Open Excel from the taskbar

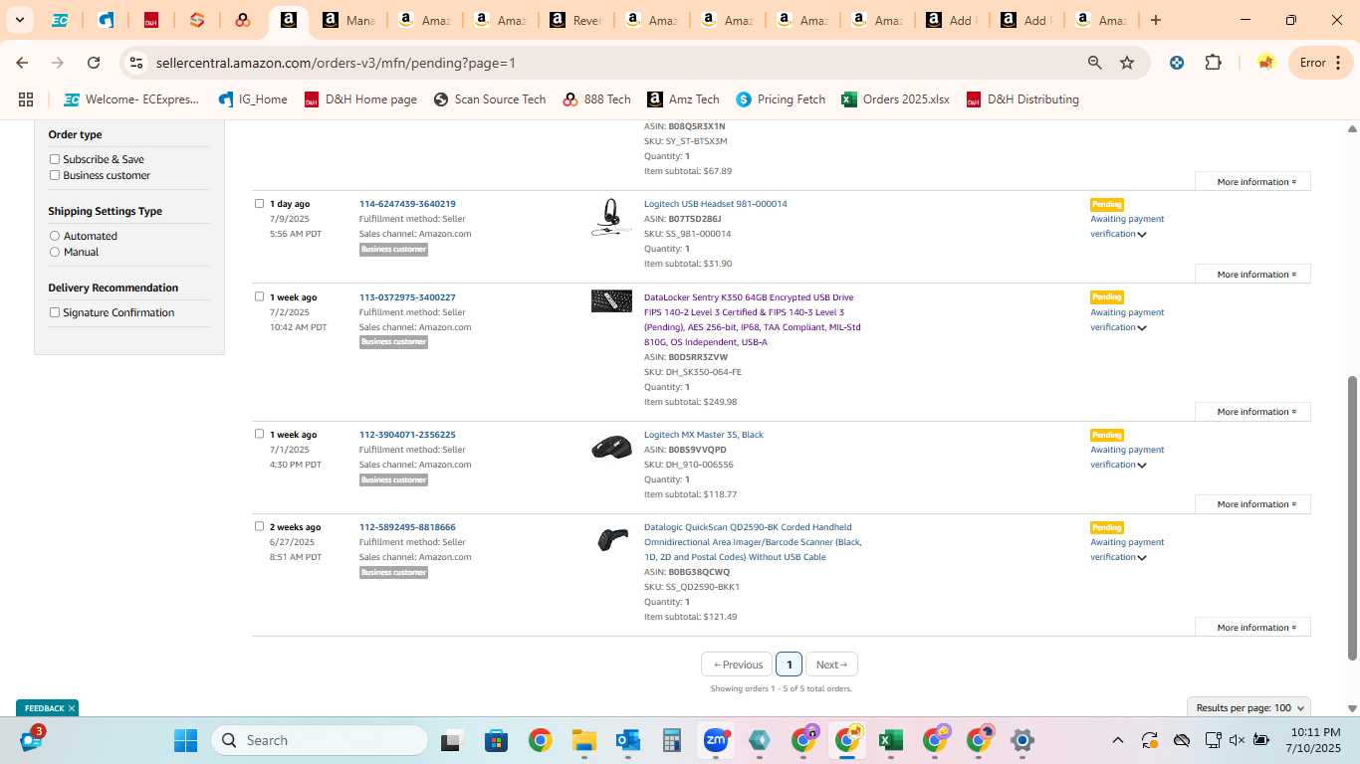click(891, 740)
